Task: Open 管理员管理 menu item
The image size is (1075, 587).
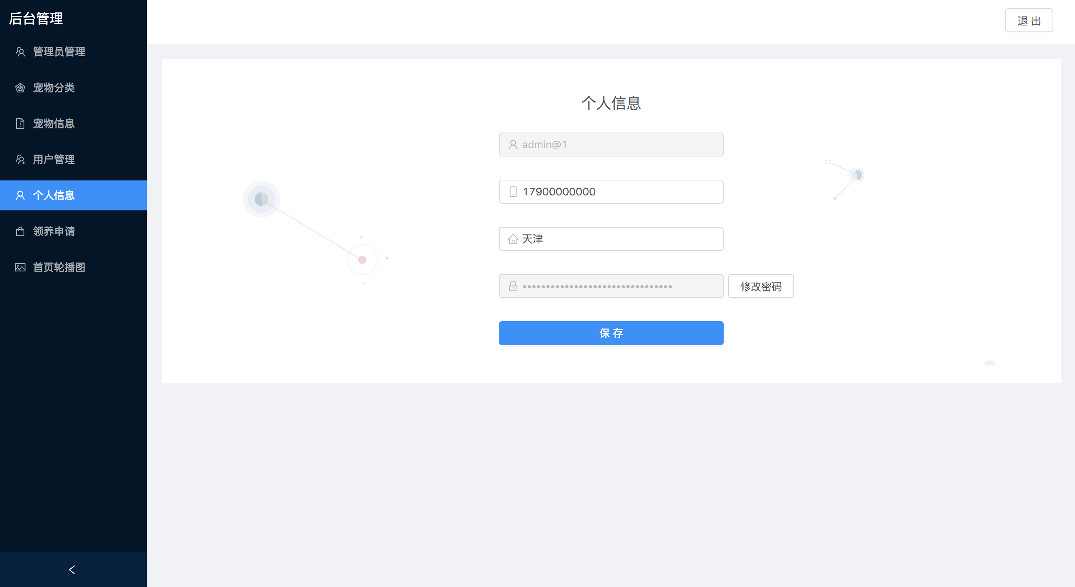Action: (x=59, y=52)
